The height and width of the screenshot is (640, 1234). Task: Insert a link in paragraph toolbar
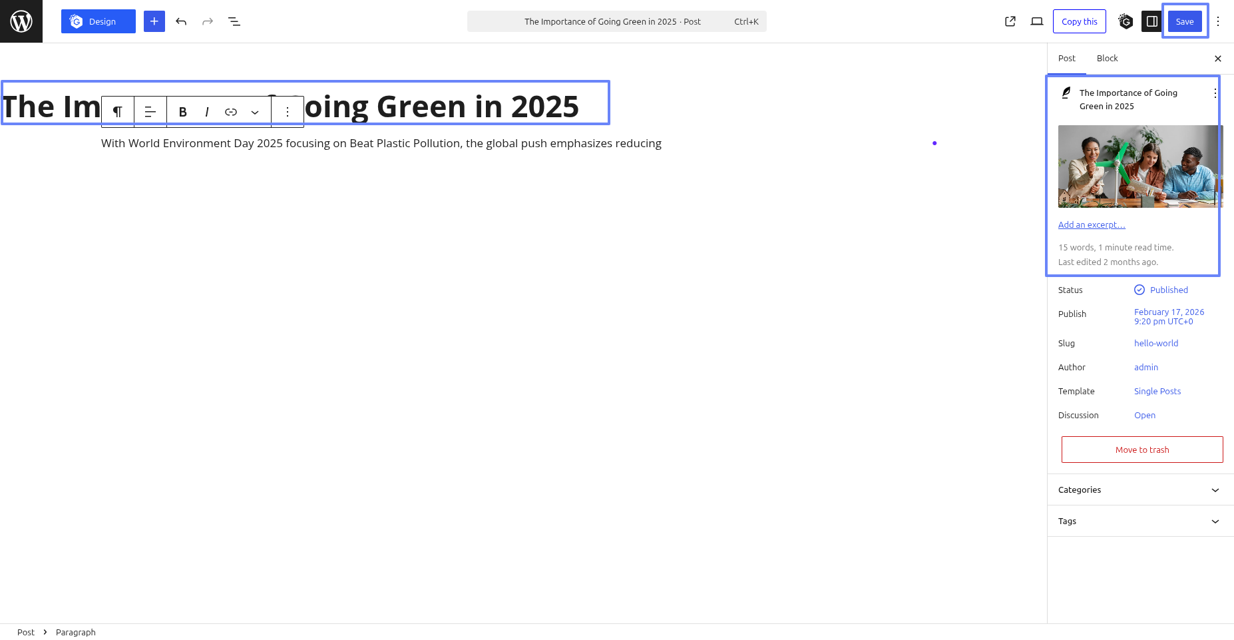point(231,112)
